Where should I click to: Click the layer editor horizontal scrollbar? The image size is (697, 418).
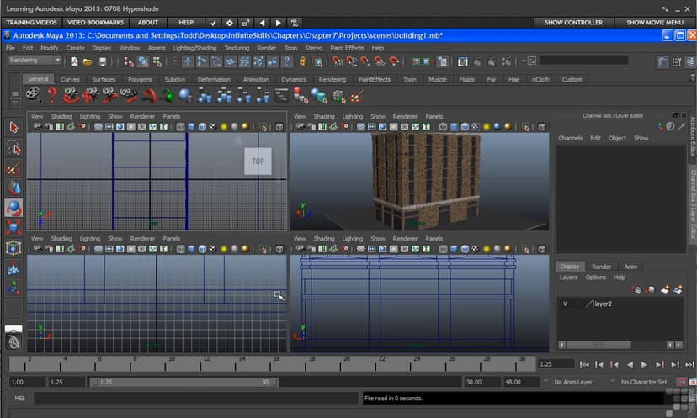coord(599,345)
